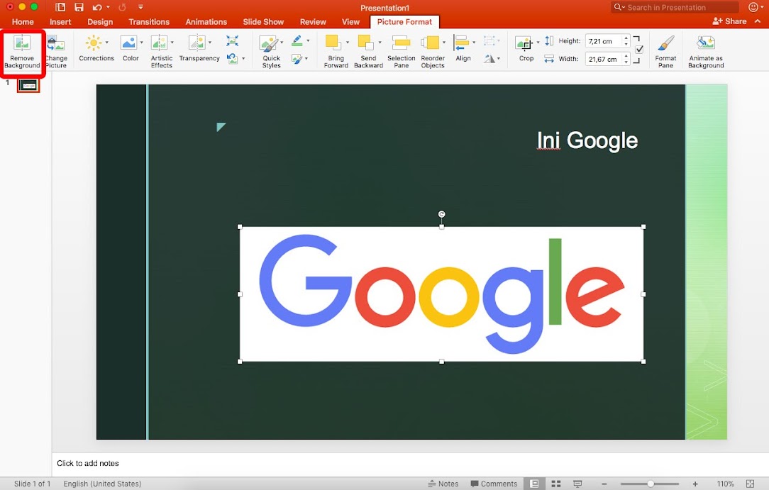Screen dimensions: 769x490
Task: Click the Align objects icon
Action: (x=462, y=43)
